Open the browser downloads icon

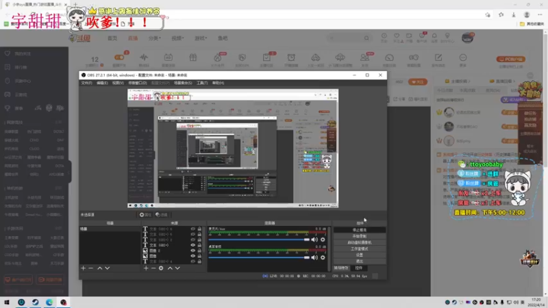click(514, 14)
